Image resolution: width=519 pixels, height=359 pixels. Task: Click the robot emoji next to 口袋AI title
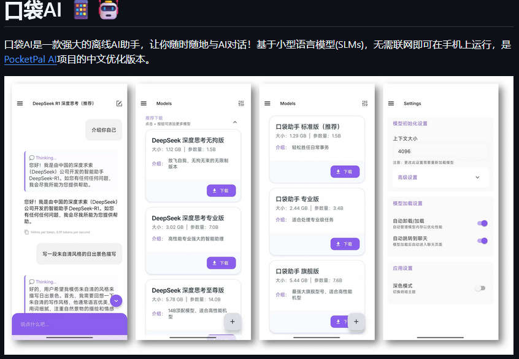(108, 10)
